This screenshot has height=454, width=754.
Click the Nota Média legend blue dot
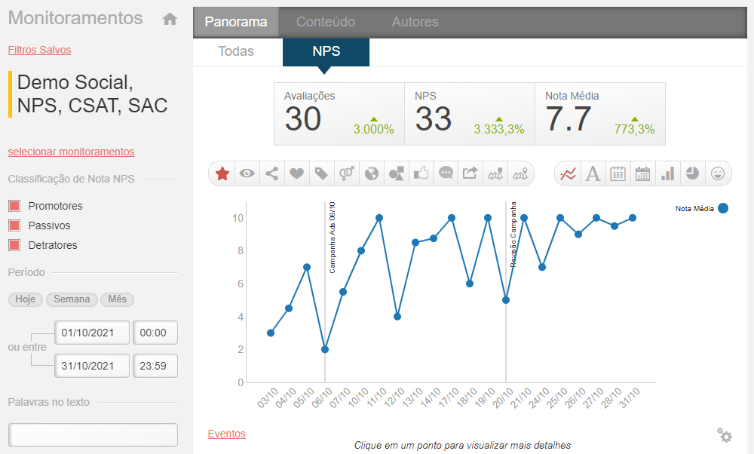tap(723, 208)
